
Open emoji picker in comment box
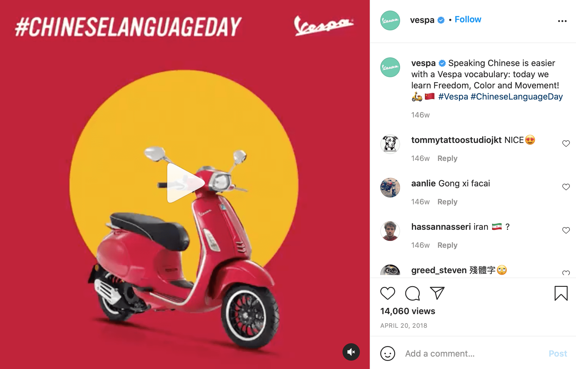coord(387,353)
